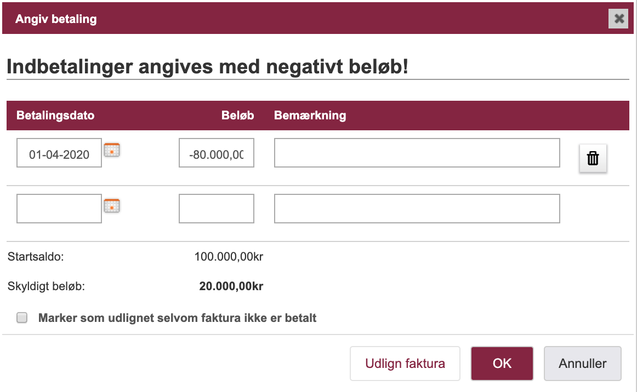Click the Bemærkning column header
637x392 pixels.
click(310, 116)
